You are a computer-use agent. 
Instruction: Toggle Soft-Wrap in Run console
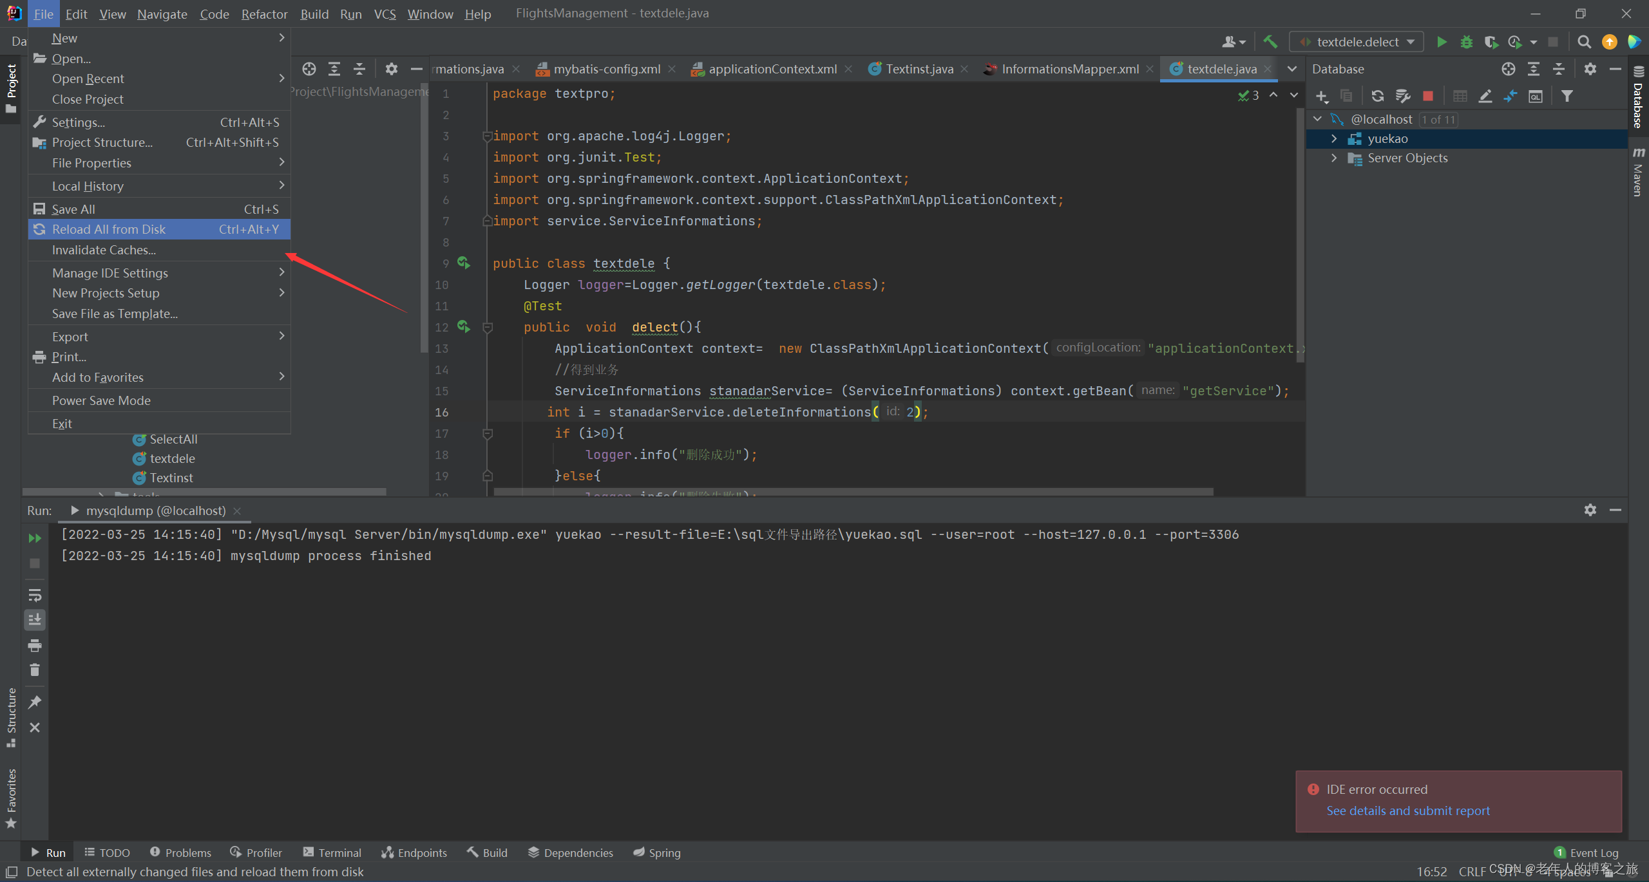click(x=35, y=595)
